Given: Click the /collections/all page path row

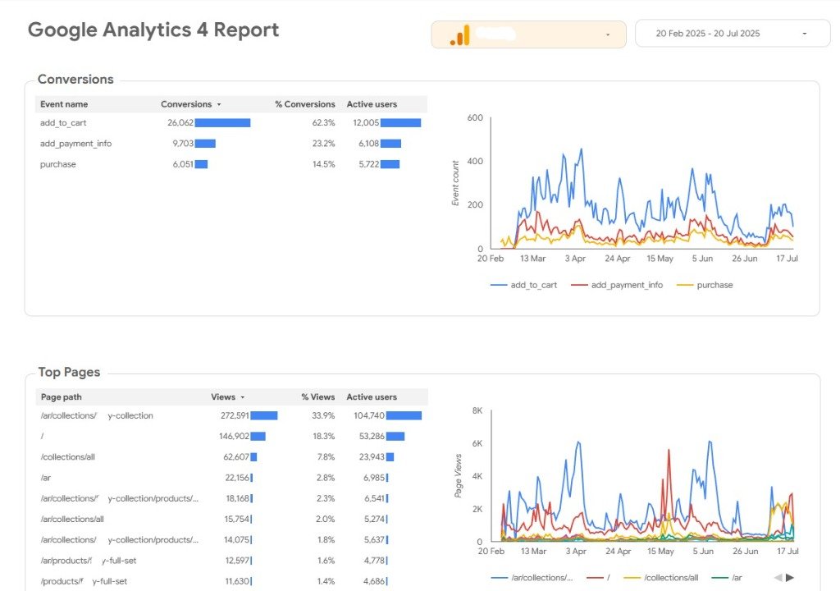Looking at the screenshot, I should pos(67,456).
